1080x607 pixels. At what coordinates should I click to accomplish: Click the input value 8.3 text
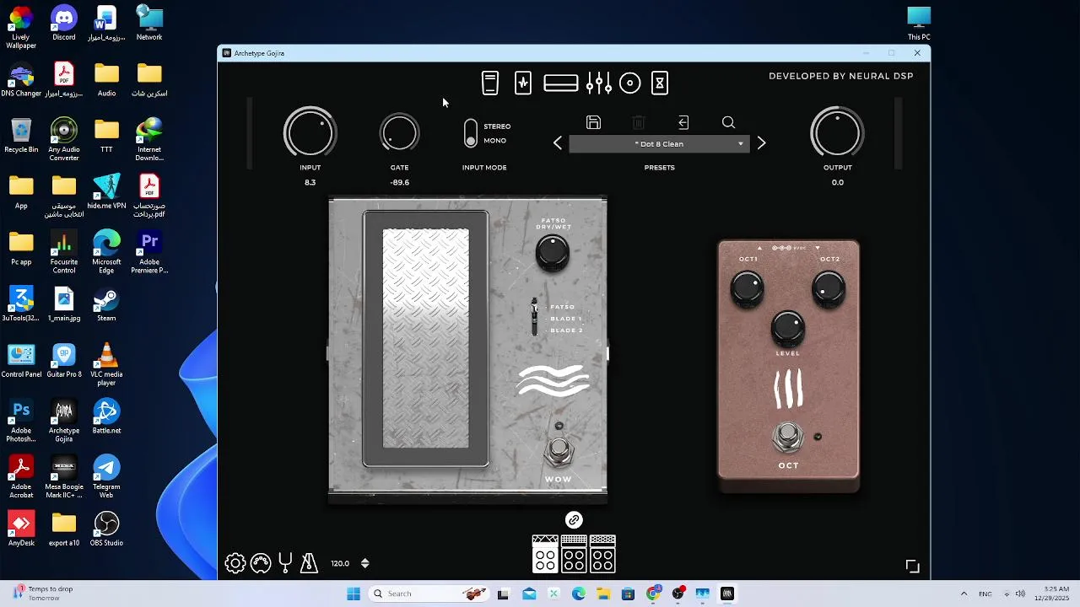[x=310, y=182]
